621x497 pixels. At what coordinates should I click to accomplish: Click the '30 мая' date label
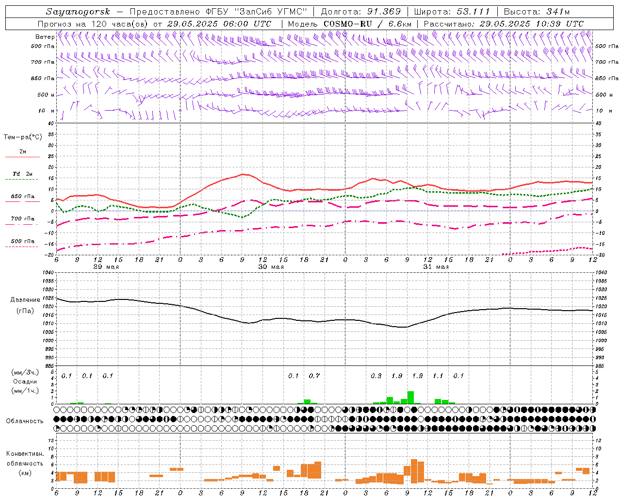(x=271, y=267)
